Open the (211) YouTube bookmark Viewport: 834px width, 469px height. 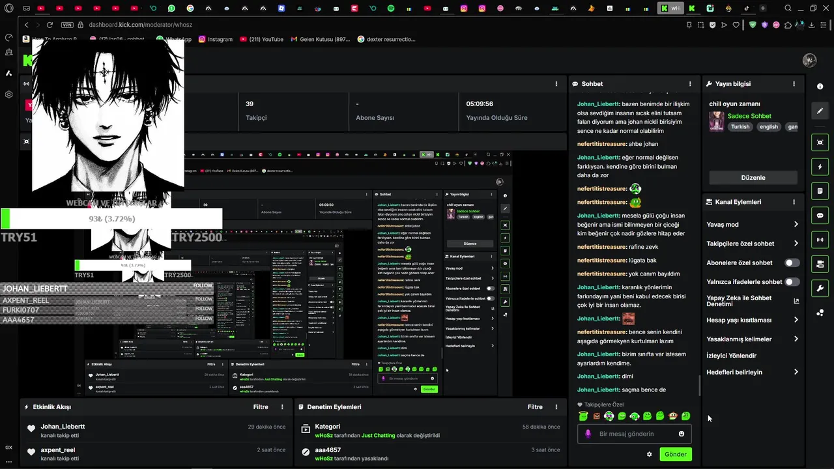pos(262,39)
